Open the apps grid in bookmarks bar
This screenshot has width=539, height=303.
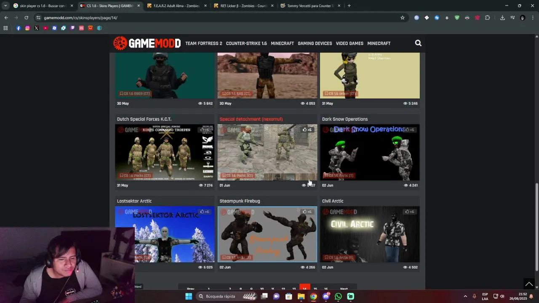point(5,28)
